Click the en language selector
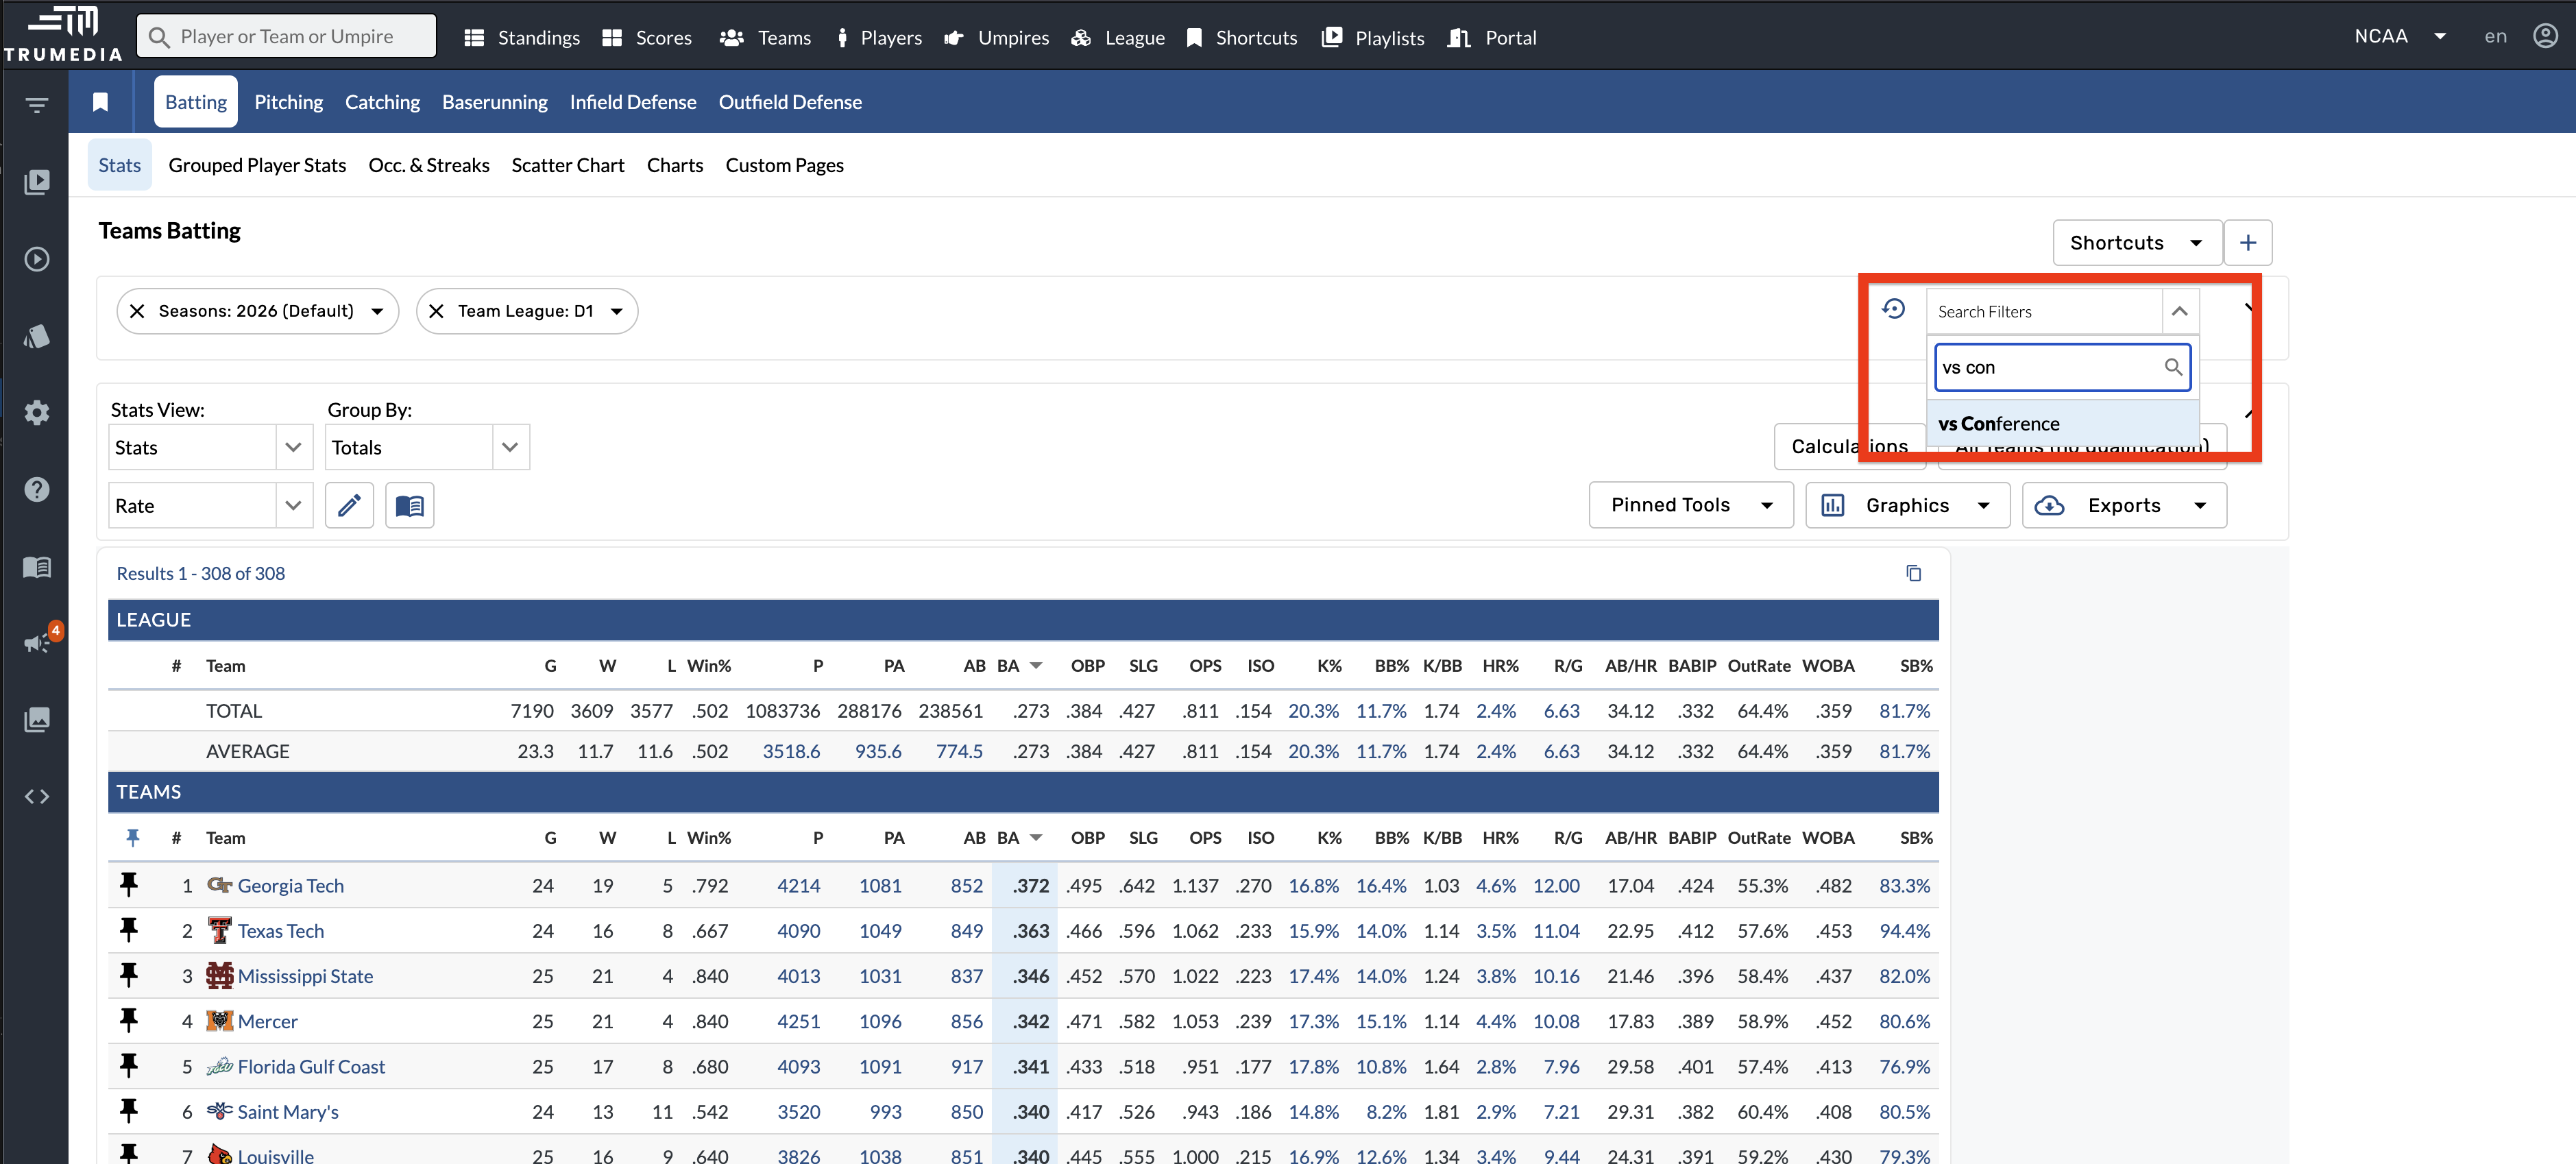 [x=2495, y=36]
